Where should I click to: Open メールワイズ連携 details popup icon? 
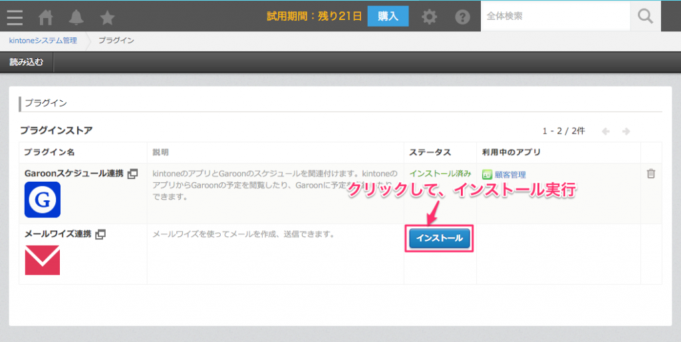click(100, 234)
